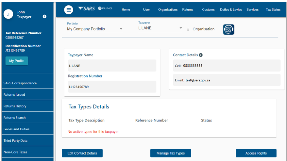
Task: Click Edit Contact Details button
Action: pos(82,153)
